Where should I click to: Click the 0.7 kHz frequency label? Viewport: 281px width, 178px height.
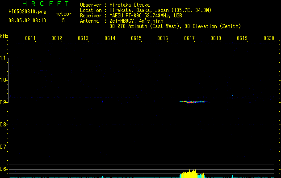(4, 147)
